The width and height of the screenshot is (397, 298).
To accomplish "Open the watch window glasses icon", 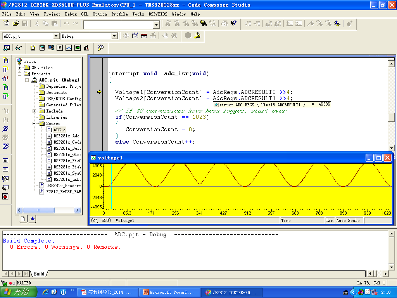I will click(19, 48).
